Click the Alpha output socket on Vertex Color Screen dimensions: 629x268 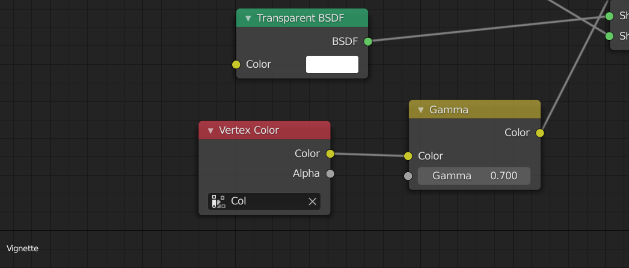pyautogui.click(x=330, y=174)
